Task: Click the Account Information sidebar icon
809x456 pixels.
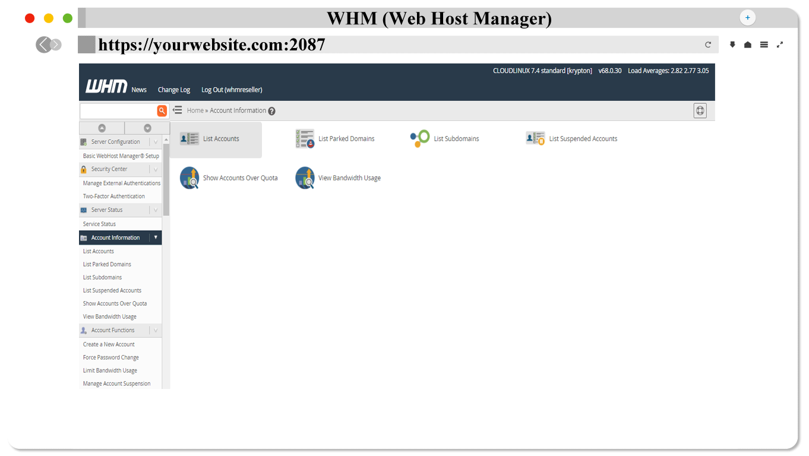Action: (x=84, y=238)
